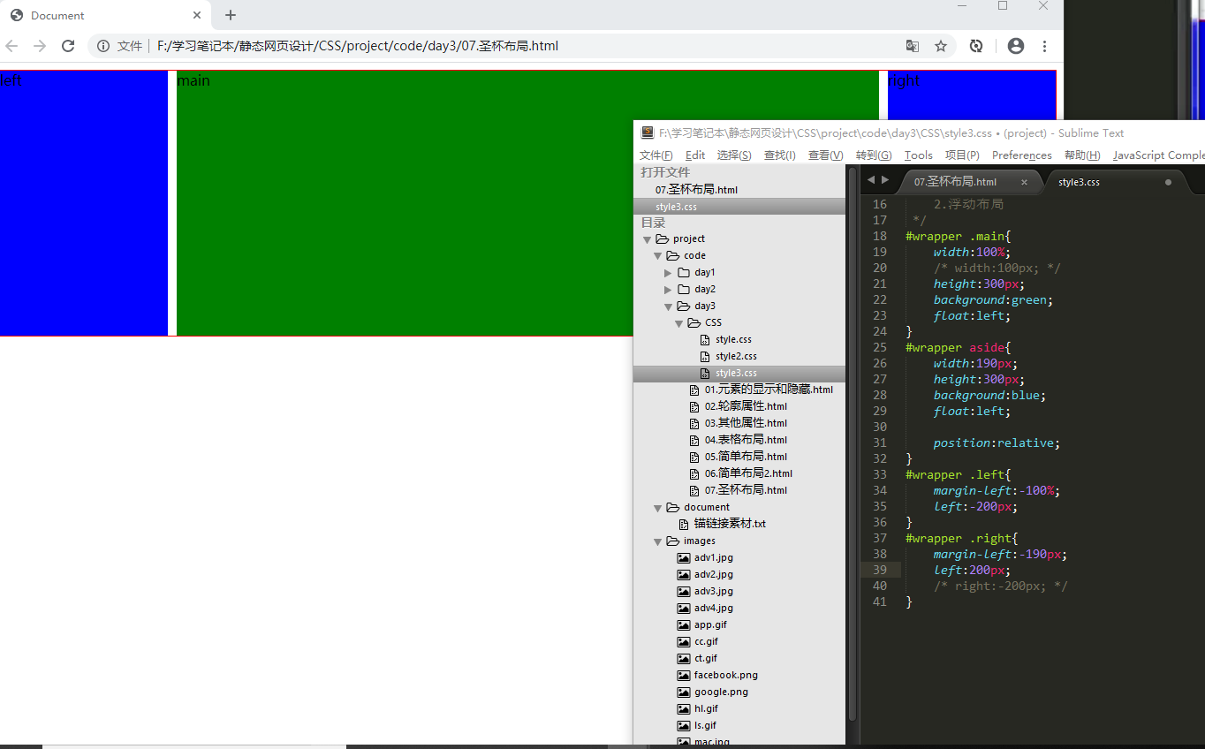The image size is (1205, 749).
Task: Collapse the code folder
Action: [x=657, y=256]
